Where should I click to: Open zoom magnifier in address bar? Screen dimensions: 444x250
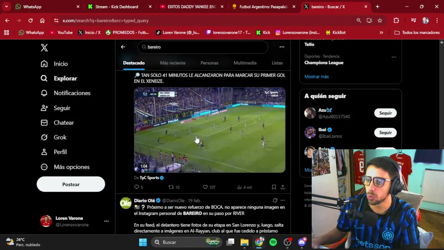pyautogui.click(x=359, y=20)
